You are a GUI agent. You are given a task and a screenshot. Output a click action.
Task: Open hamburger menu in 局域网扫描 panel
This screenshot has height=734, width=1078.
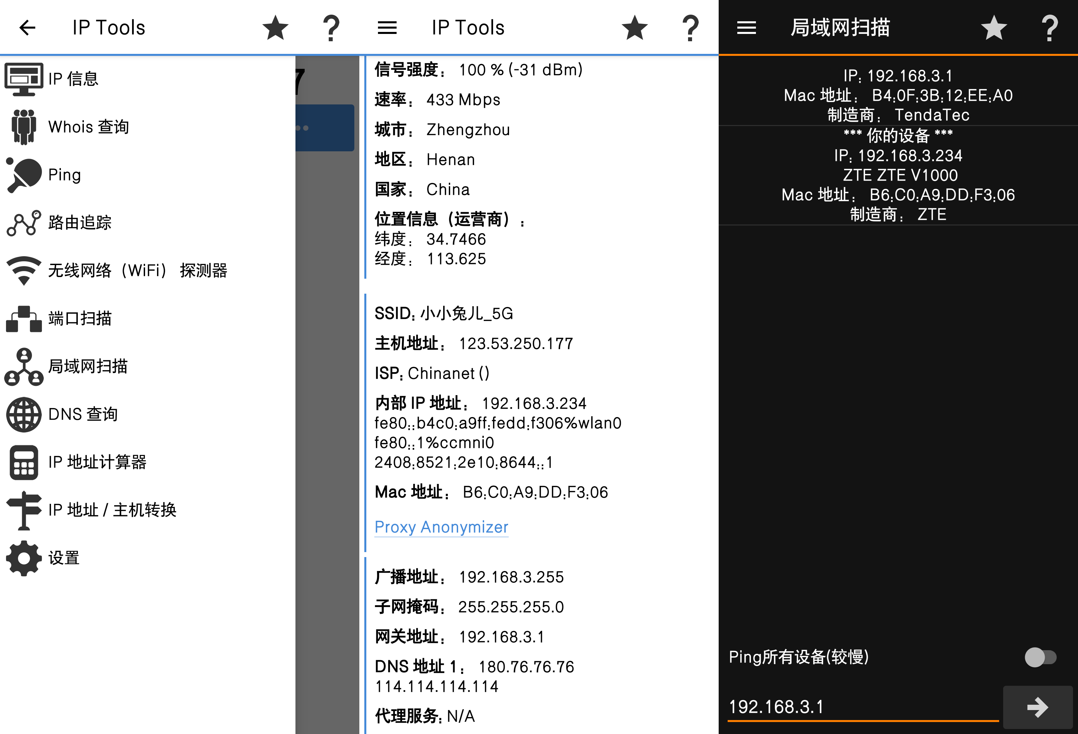point(746,28)
